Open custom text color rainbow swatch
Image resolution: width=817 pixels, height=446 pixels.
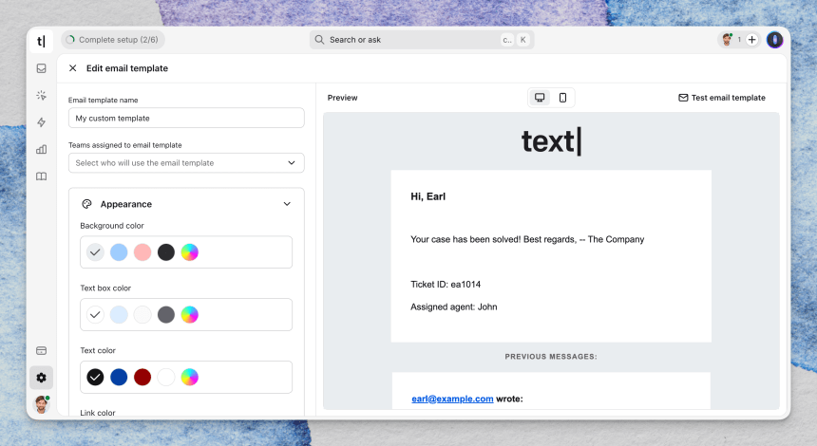point(190,378)
